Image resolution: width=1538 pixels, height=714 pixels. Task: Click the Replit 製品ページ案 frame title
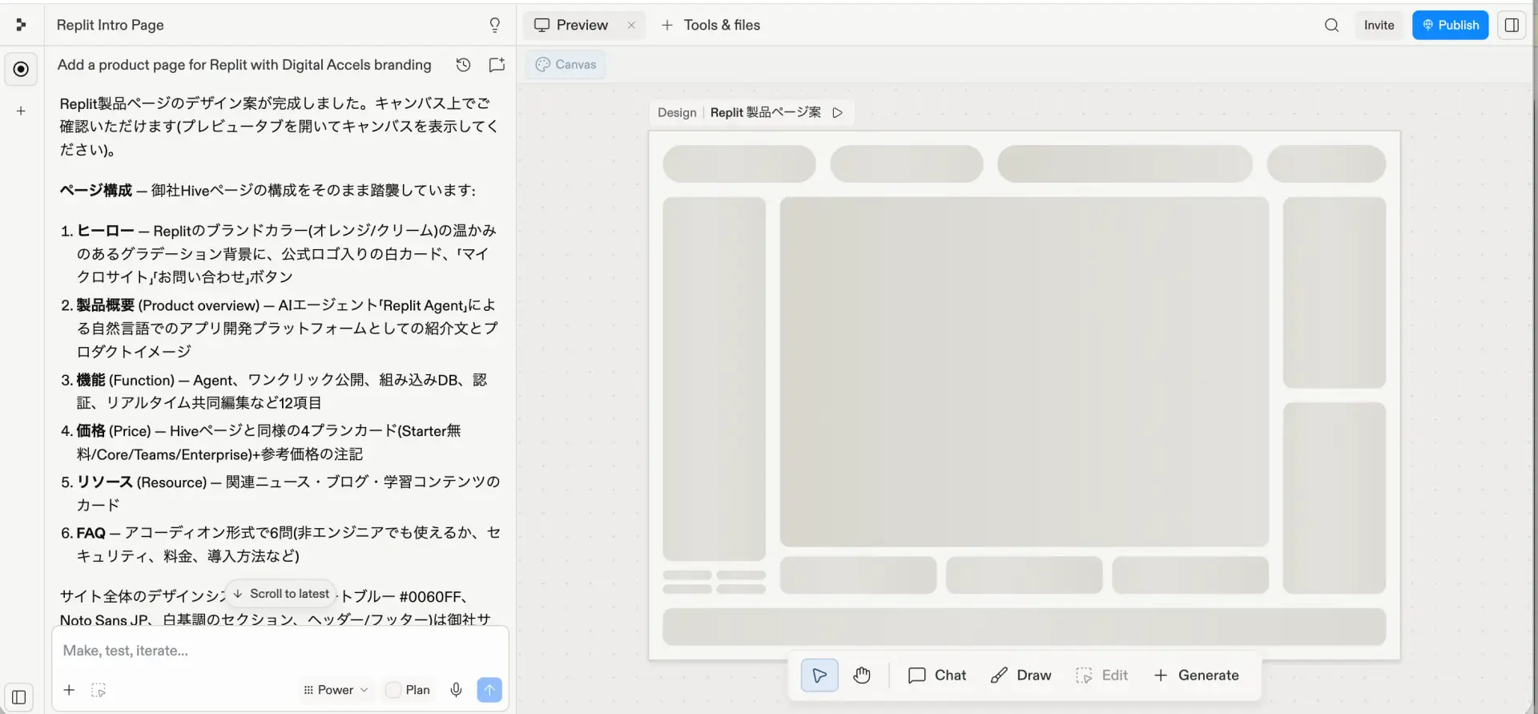[765, 112]
